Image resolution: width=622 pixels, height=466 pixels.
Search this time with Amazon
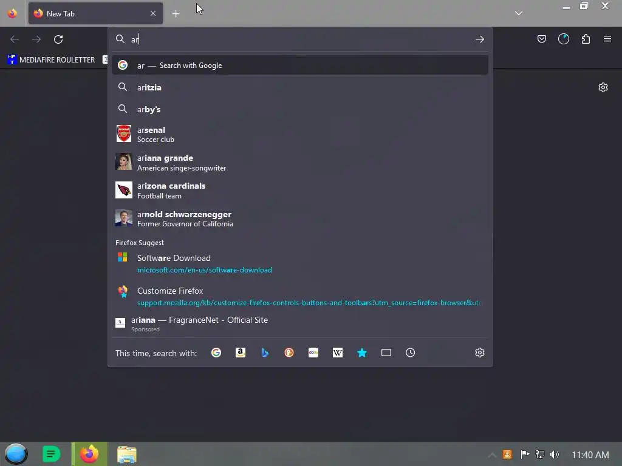tap(241, 353)
